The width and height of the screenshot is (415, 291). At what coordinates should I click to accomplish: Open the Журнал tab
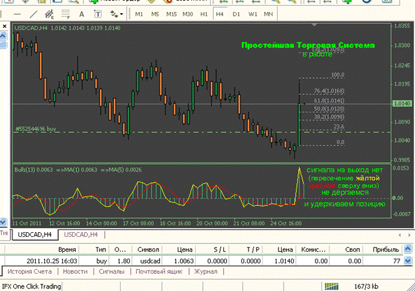[x=206, y=271]
